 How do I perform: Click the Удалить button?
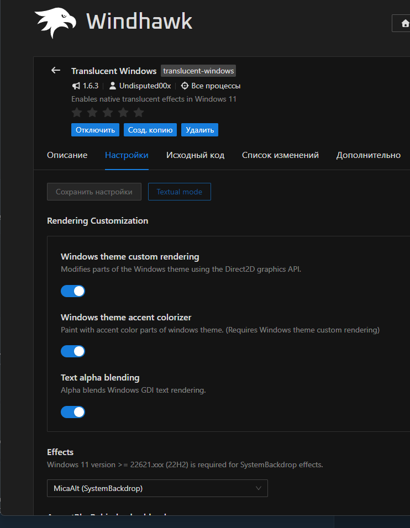point(200,130)
